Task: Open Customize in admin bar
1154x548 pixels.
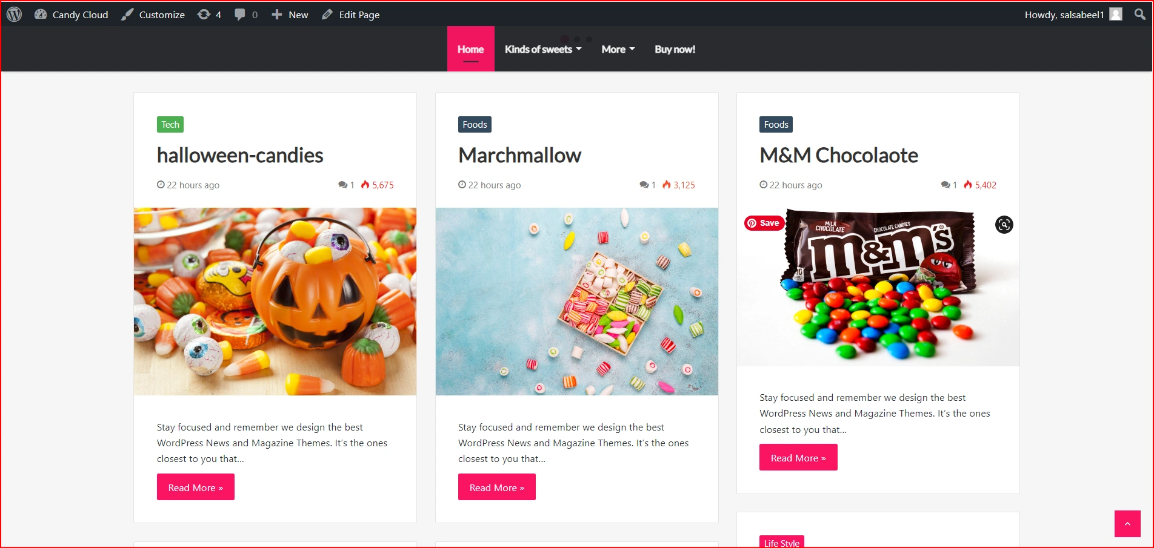Action: point(153,15)
